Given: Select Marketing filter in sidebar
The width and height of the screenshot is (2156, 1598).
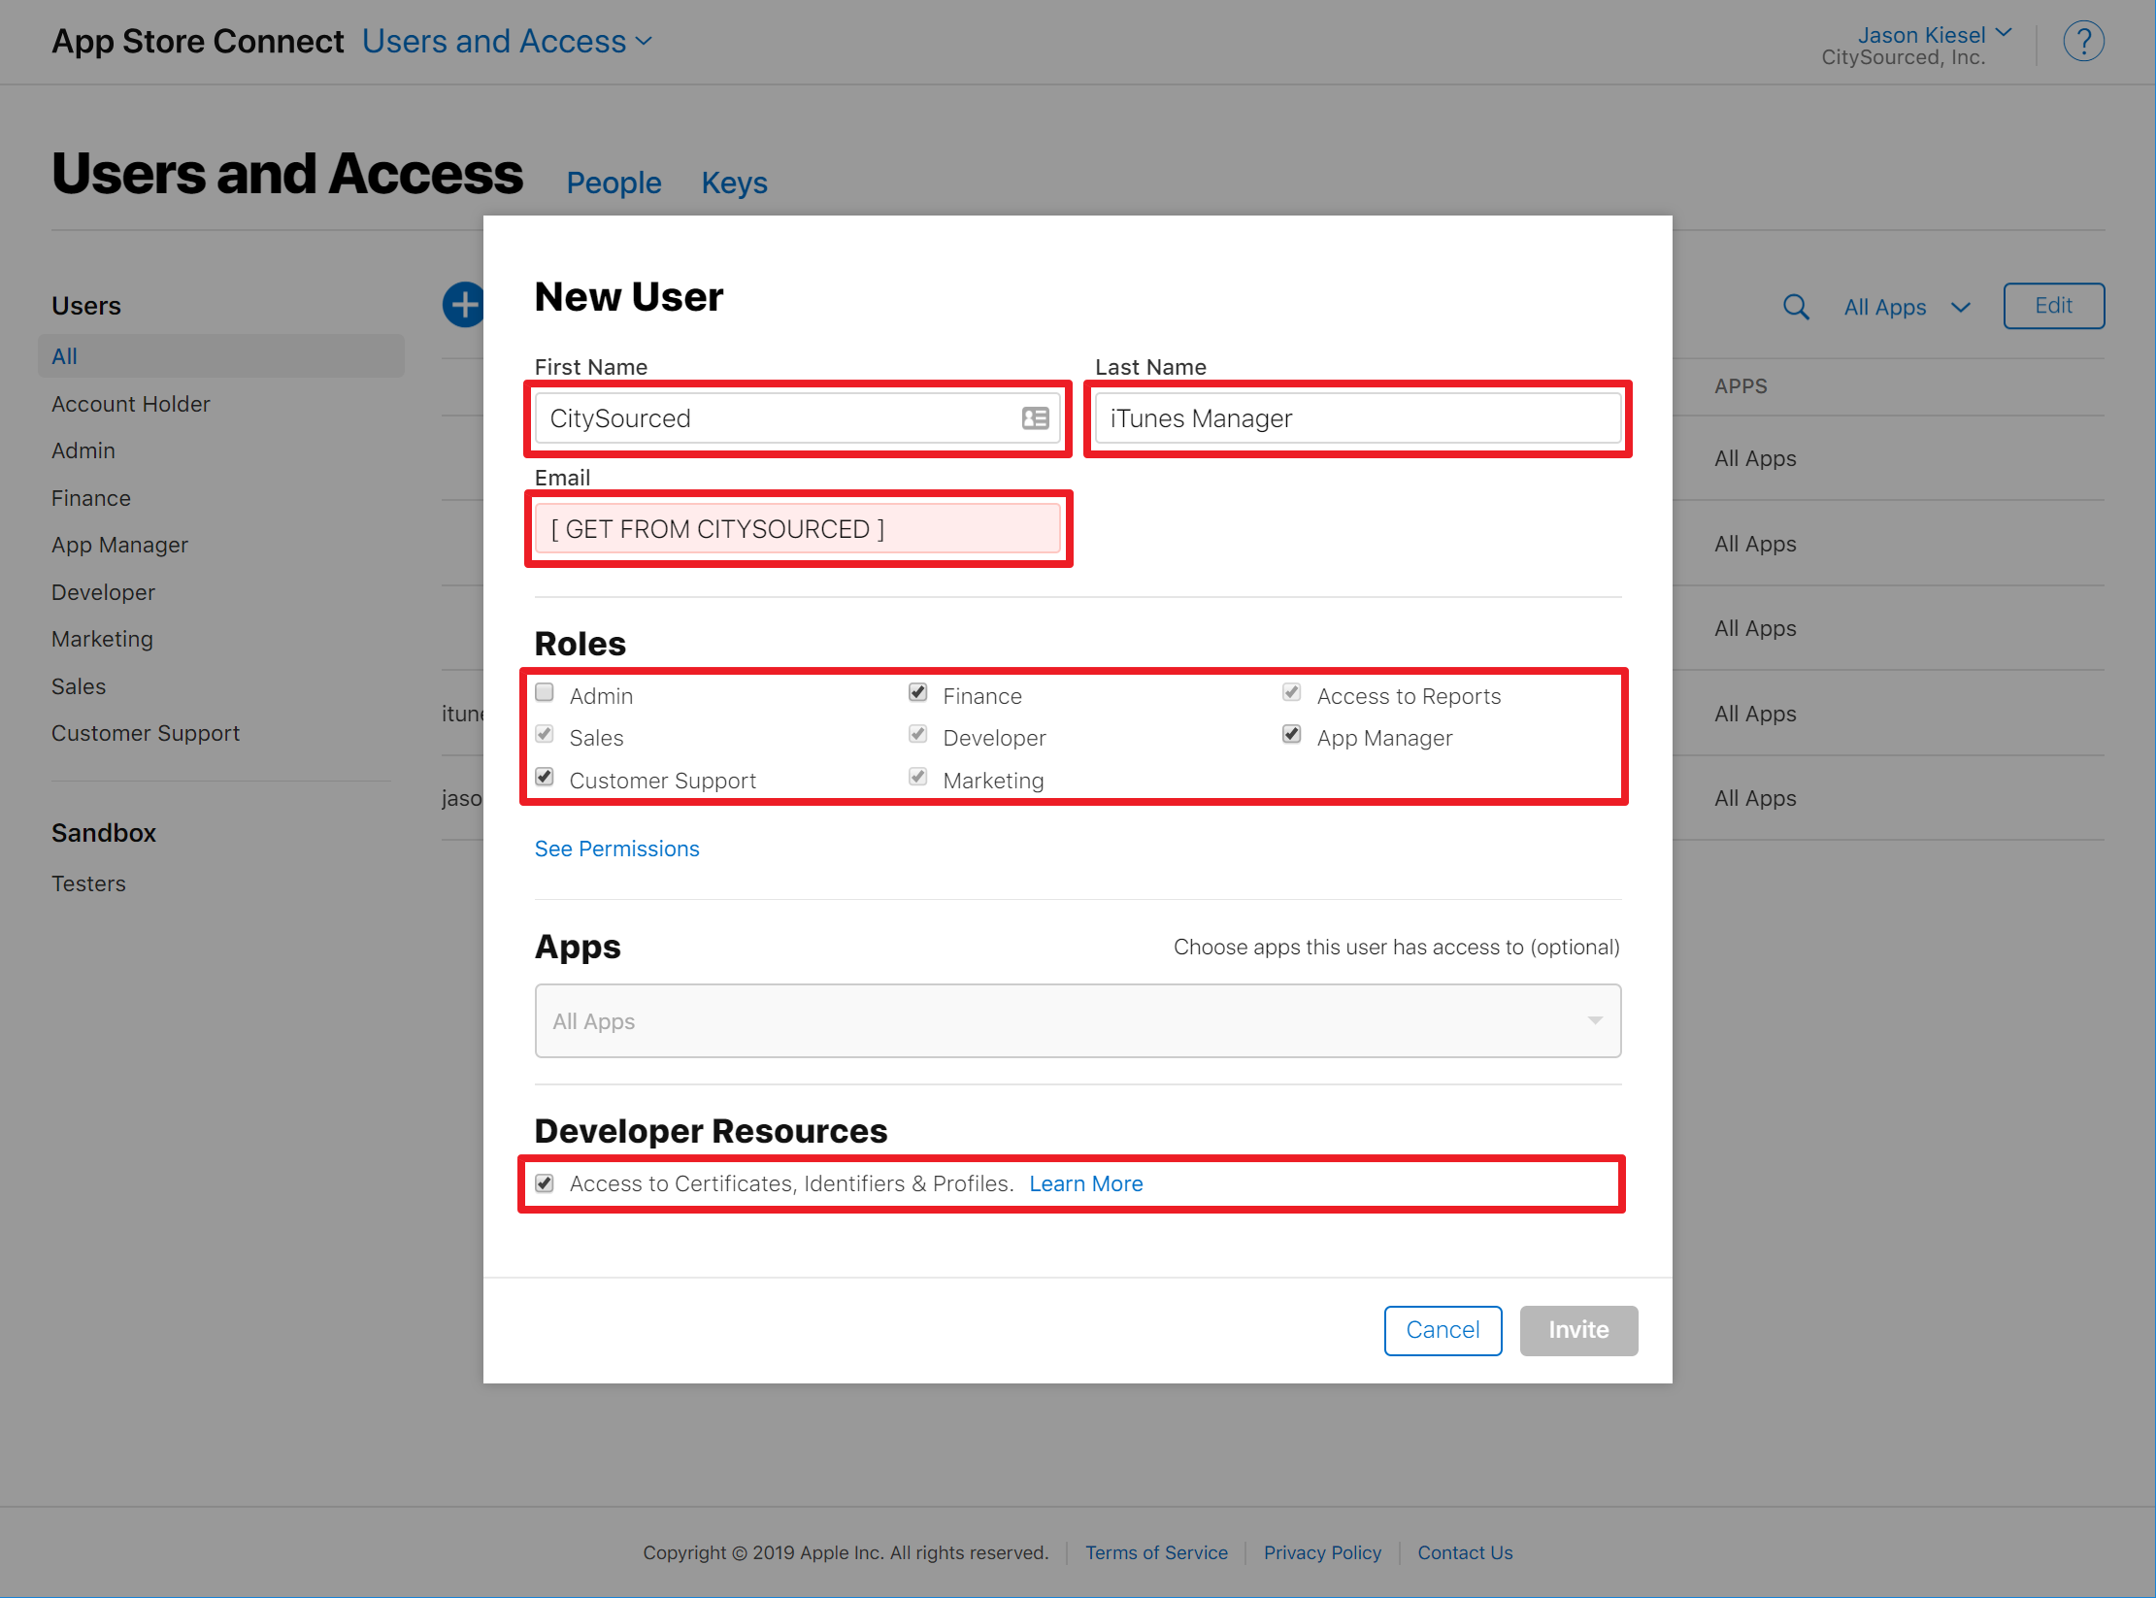Looking at the screenshot, I should click(103, 639).
